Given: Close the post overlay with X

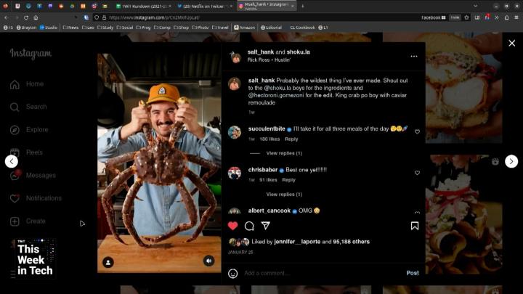Looking at the screenshot, I should point(511,44).
